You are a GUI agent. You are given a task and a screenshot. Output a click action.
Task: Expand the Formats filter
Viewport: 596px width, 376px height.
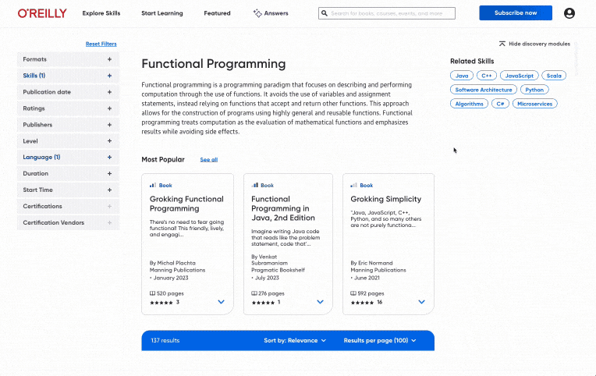[109, 59]
